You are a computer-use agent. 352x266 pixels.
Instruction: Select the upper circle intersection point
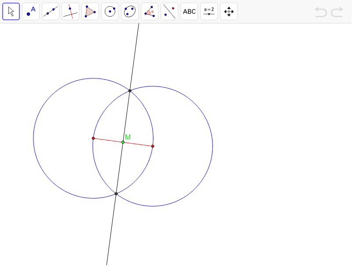pyautogui.click(x=130, y=91)
